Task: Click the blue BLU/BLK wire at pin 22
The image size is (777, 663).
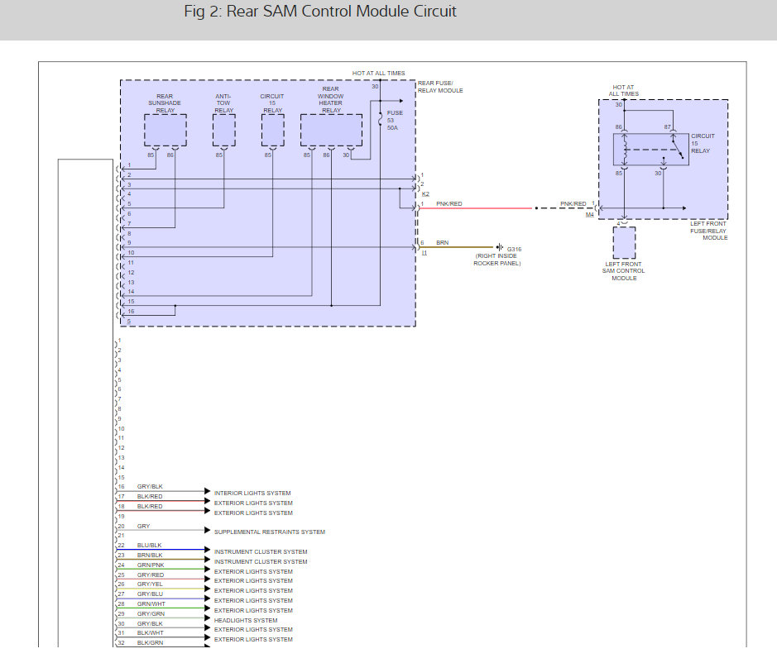Action: 162,549
